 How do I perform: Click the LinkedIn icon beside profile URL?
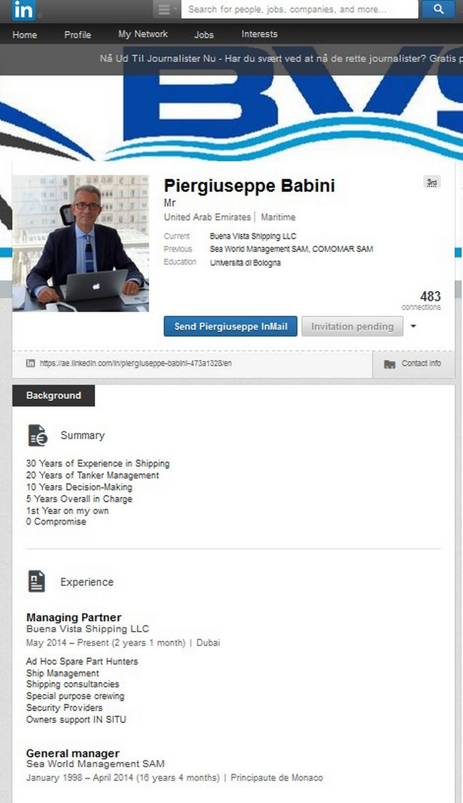[x=30, y=363]
